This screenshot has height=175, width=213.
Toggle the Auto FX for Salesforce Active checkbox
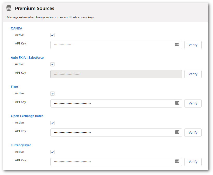(52, 64)
